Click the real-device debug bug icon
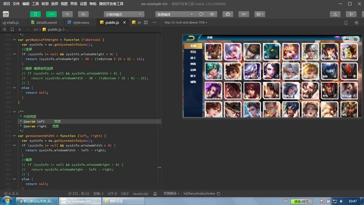The width and height of the screenshot is (364, 205). (x=228, y=14)
